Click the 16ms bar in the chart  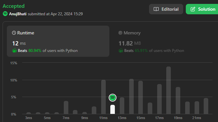150,108
